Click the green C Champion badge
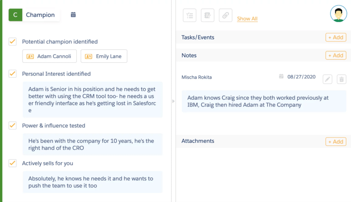 point(15,15)
